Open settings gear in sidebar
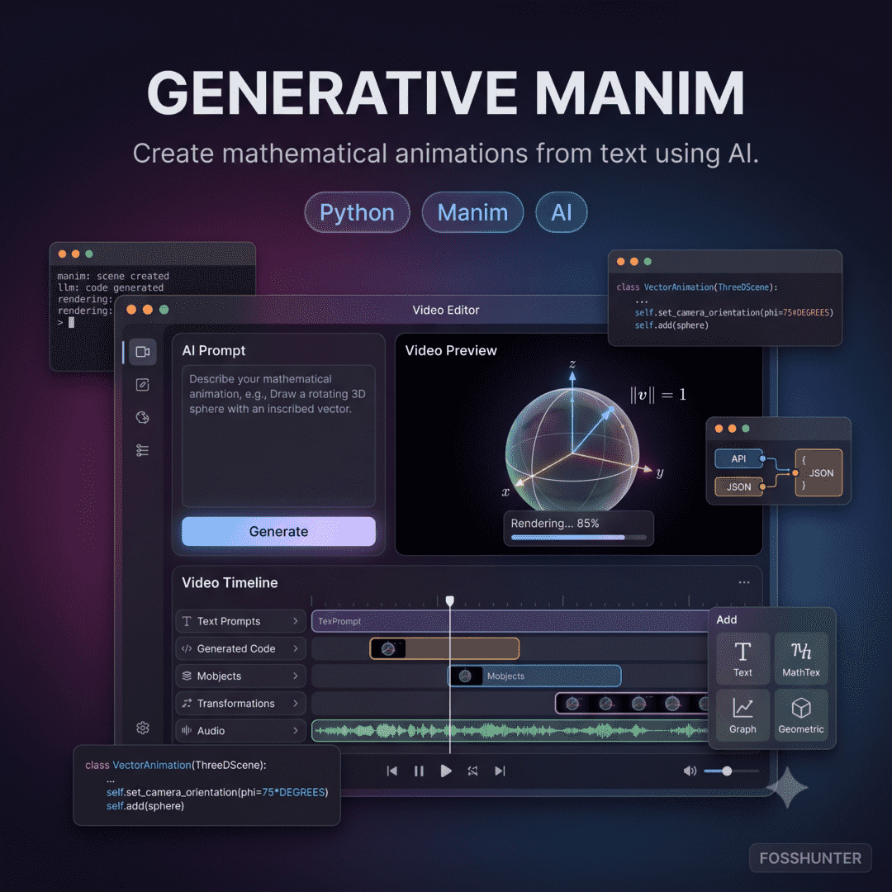 (x=143, y=728)
